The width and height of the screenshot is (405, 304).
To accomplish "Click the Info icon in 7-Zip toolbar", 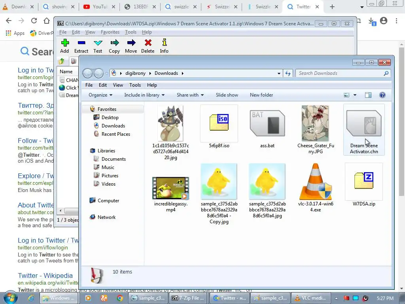I will click(x=164, y=46).
